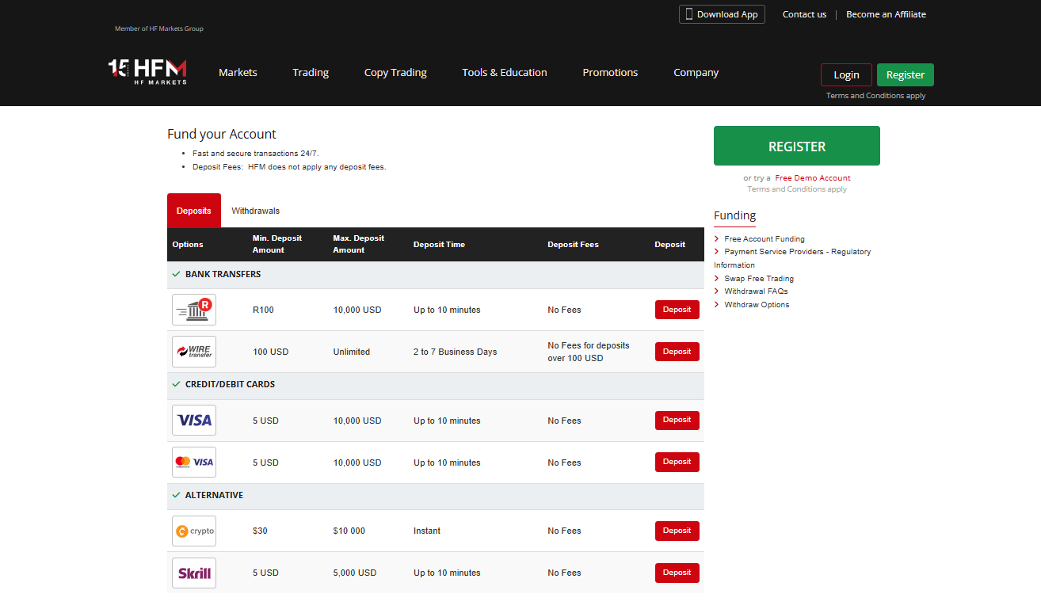This screenshot has width=1041, height=613.
Task: Click the HFM logo in header
Action: [148, 71]
